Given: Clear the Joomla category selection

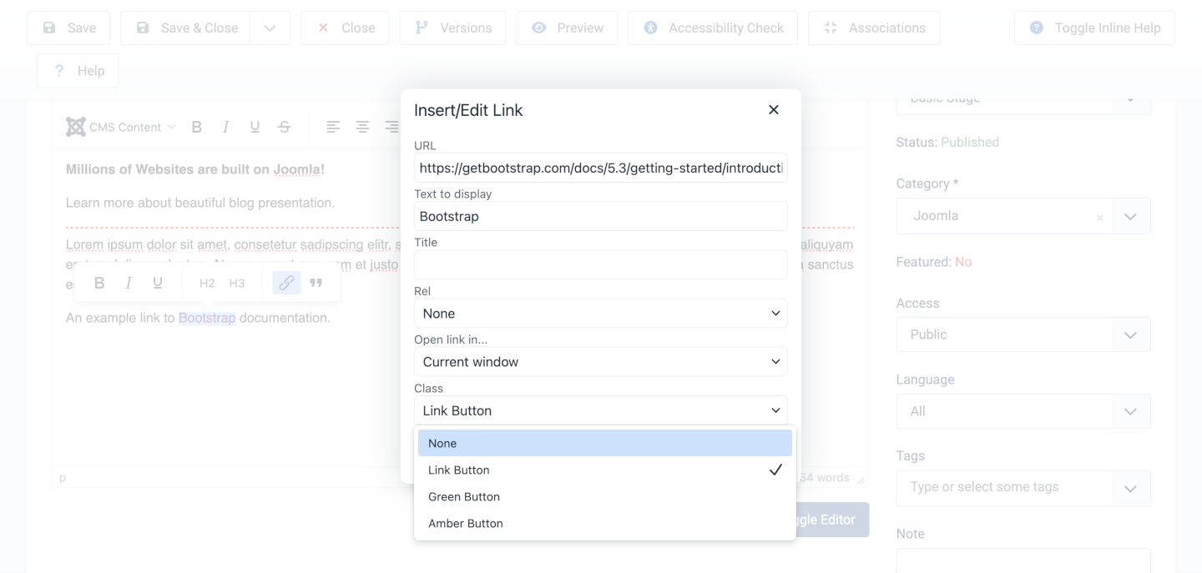Looking at the screenshot, I should point(1100,218).
